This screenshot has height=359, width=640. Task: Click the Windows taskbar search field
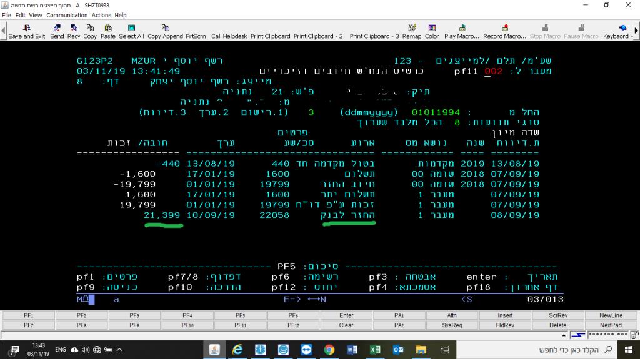[562, 350]
